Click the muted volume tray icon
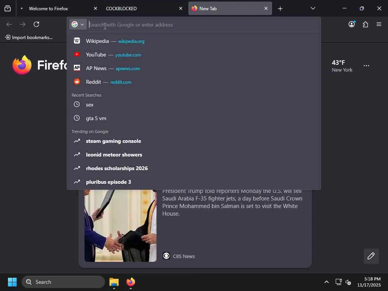Viewport: 388px width, 291px height. tap(348, 282)
